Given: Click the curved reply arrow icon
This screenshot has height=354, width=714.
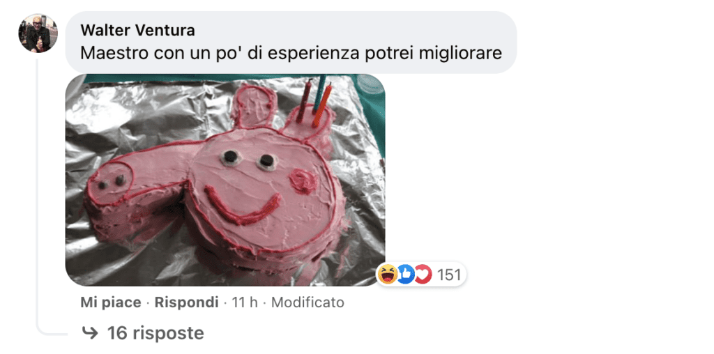Looking at the screenshot, I should click(x=91, y=334).
